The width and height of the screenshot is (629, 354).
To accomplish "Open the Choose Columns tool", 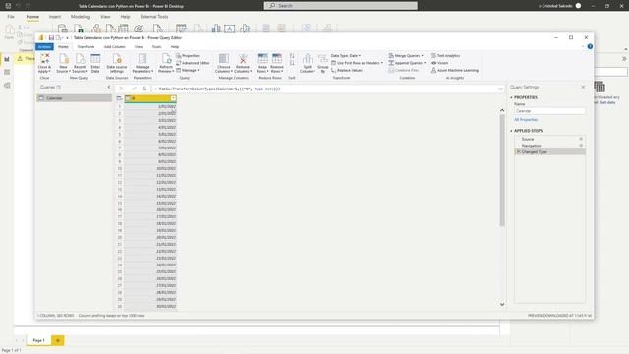I will pos(224,63).
